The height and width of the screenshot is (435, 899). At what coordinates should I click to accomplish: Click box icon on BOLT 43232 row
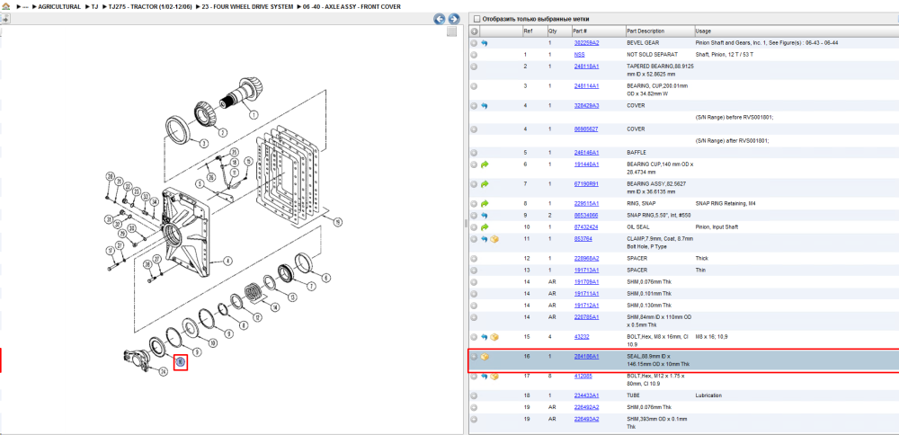pyautogui.click(x=494, y=337)
